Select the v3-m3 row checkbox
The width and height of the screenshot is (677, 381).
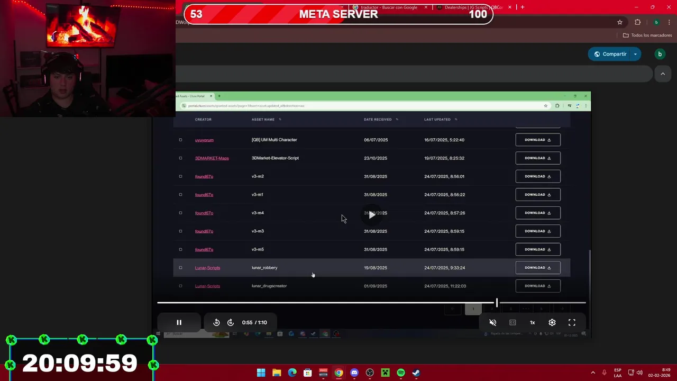click(x=180, y=231)
